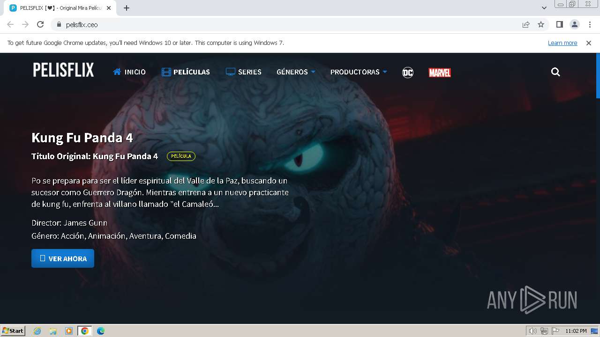Click the Learn more link in Chrome notice
The image size is (600, 337).
(x=562, y=43)
